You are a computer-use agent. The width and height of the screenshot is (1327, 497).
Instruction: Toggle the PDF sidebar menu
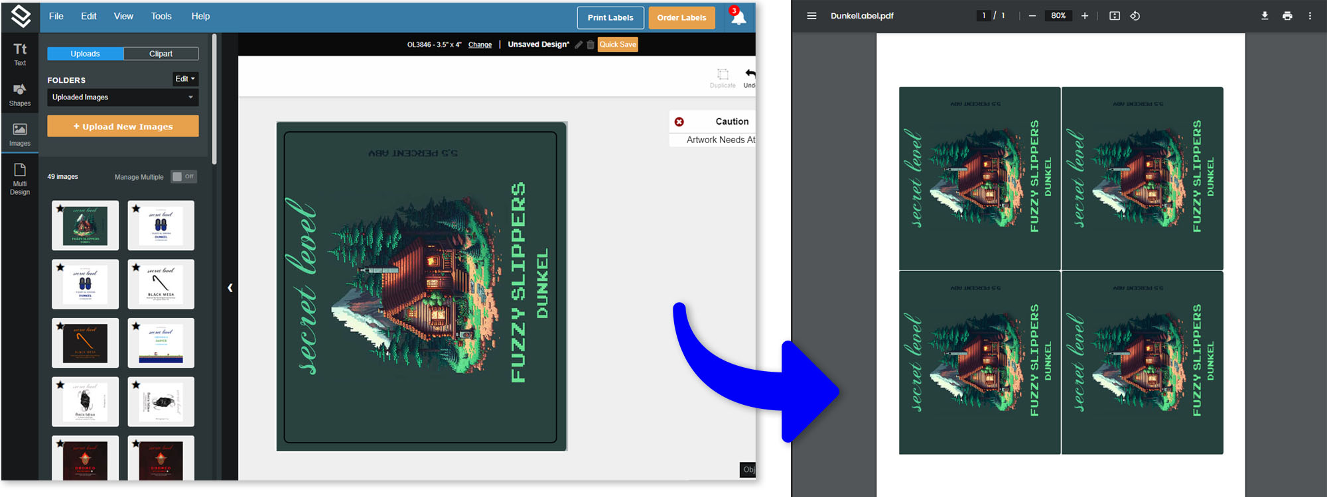click(811, 16)
